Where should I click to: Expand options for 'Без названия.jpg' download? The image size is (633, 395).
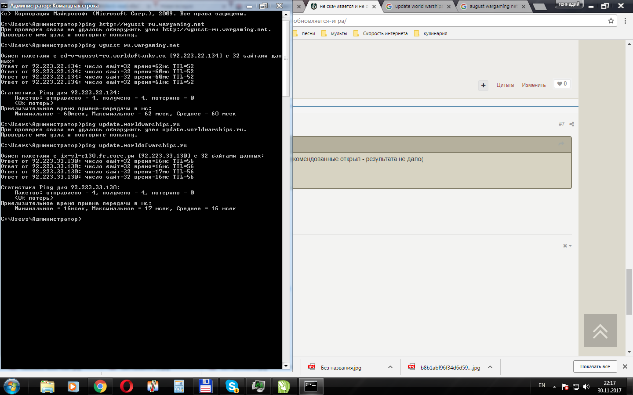390,367
